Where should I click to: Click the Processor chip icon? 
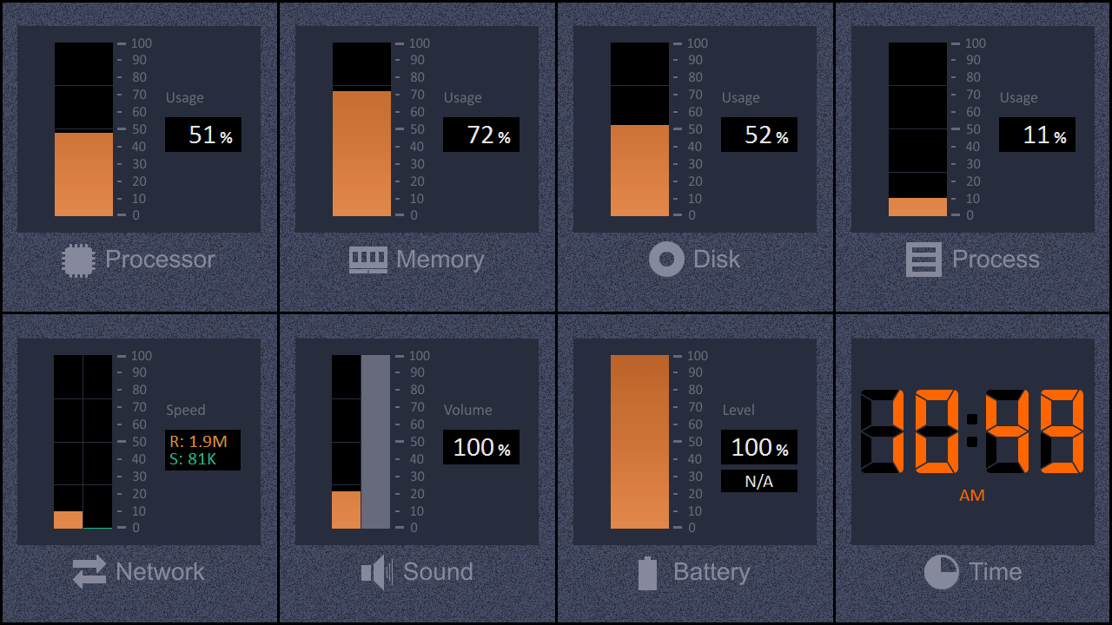click(x=78, y=260)
